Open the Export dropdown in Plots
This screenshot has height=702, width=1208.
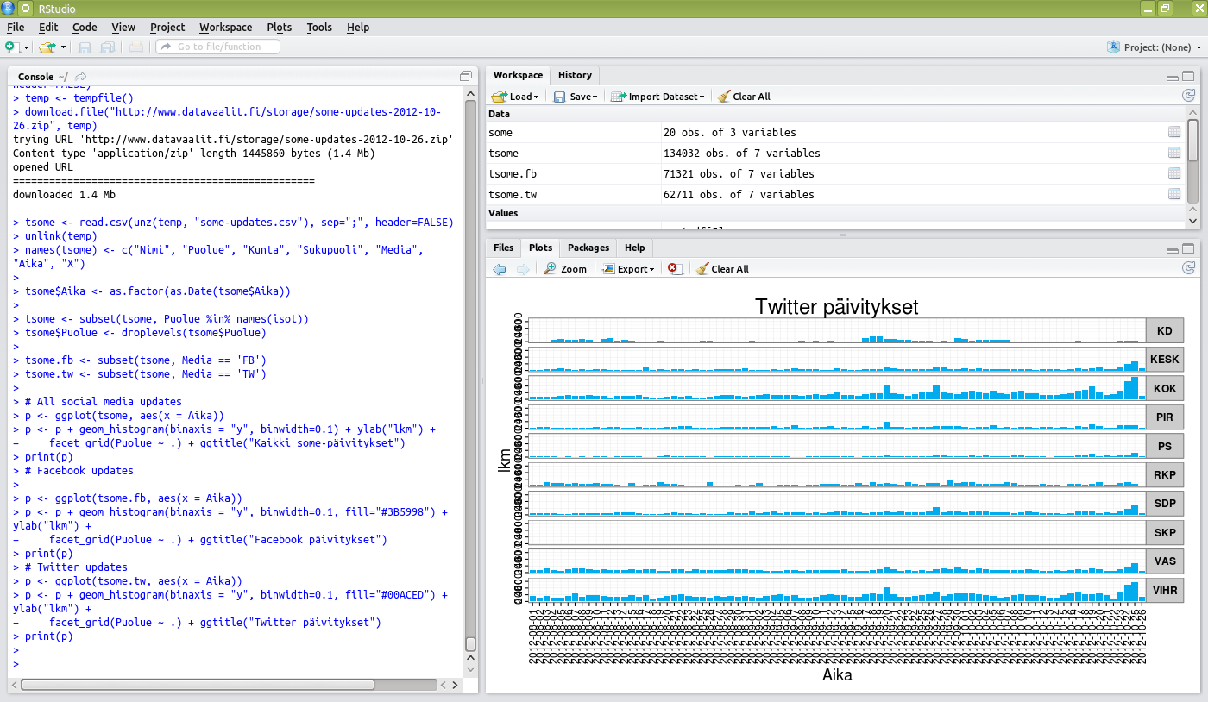[x=628, y=269]
